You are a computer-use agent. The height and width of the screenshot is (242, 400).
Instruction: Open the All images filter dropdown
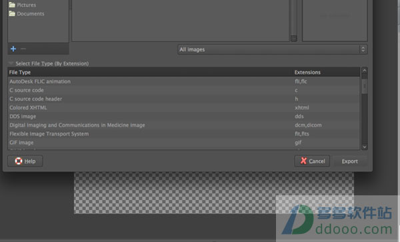pyautogui.click(x=273, y=49)
